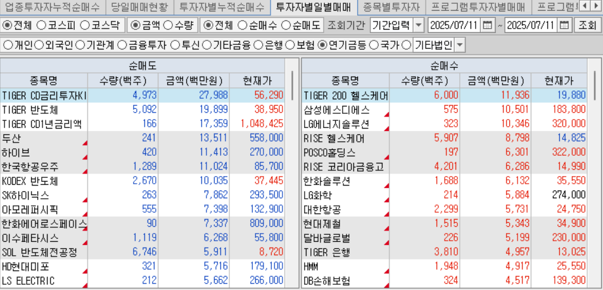Select 이수페타시스 stock row
The image size is (603, 290).
point(143,237)
